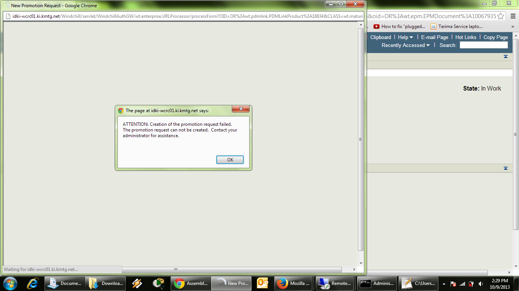Focus the Windchill Search input field
This screenshot has height=291, width=519.
click(x=484, y=45)
